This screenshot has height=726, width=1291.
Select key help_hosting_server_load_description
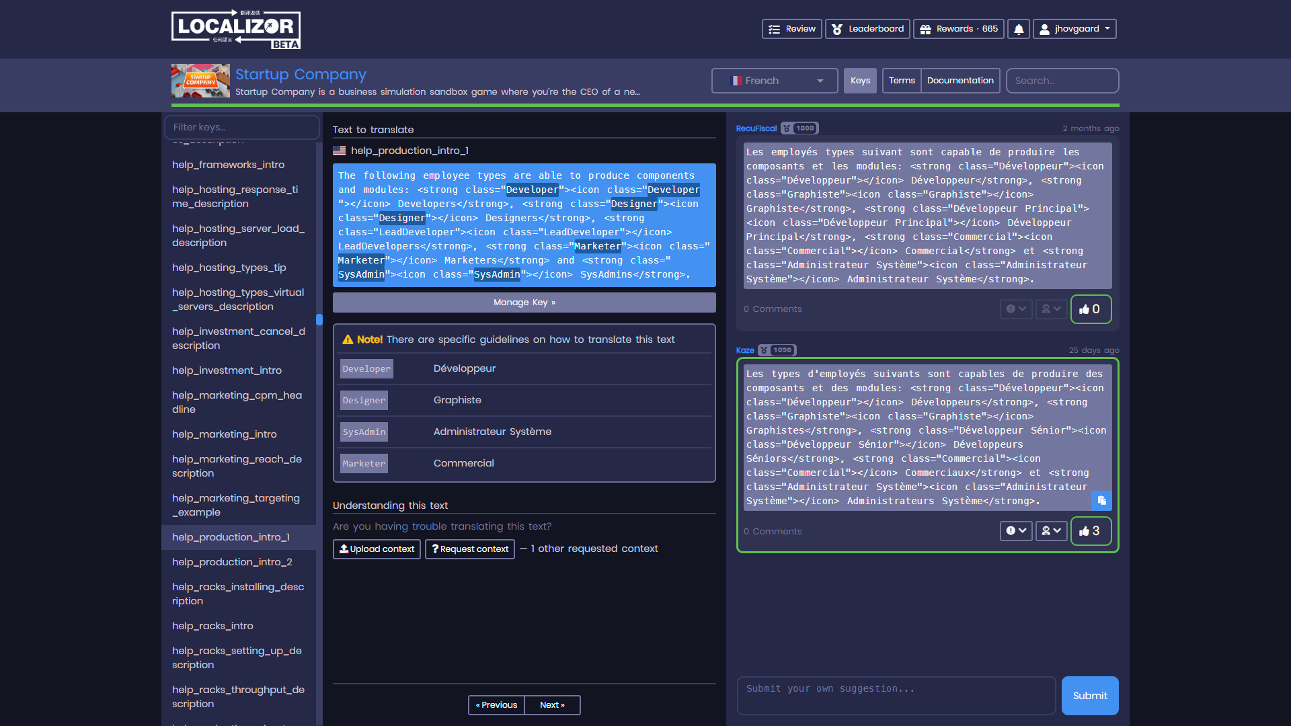[239, 236]
